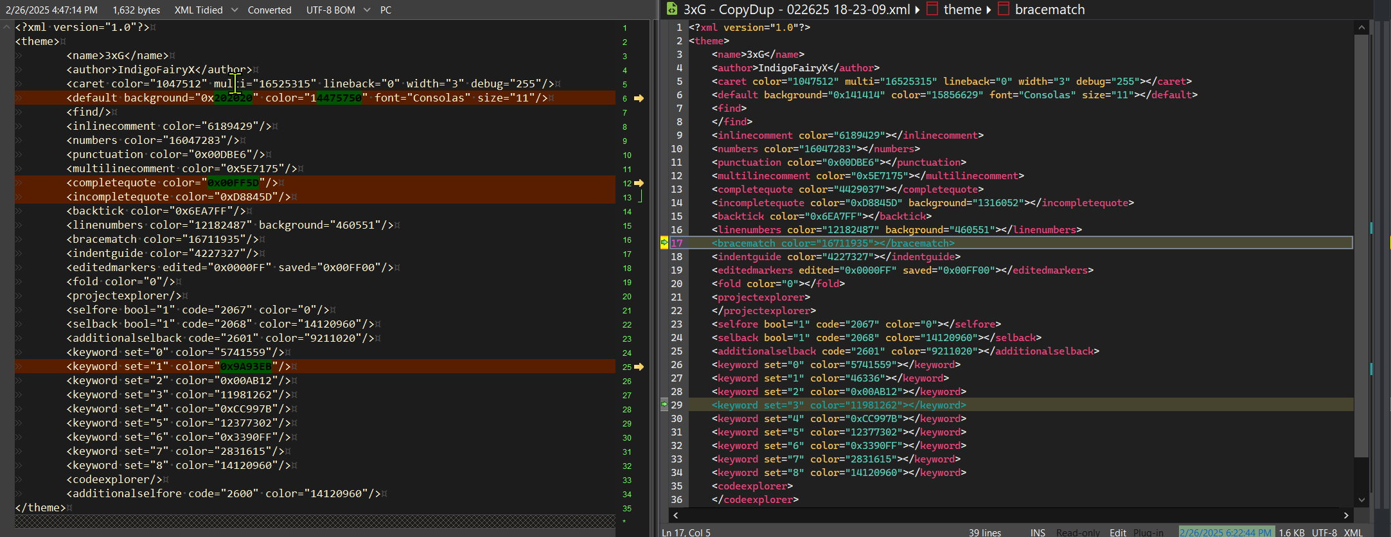The image size is (1391, 537).
Task: Click the XML file icon beside 3xG filename
Action: click(672, 9)
